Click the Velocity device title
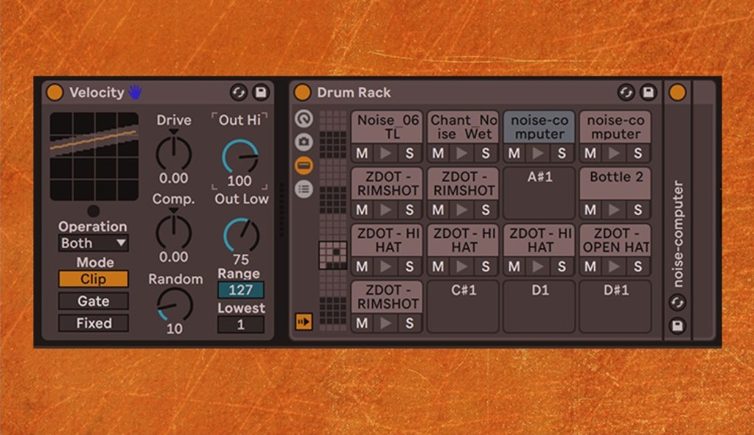 [x=97, y=92]
